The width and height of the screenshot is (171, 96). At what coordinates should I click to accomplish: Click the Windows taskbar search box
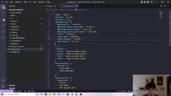[x=20, y=94]
